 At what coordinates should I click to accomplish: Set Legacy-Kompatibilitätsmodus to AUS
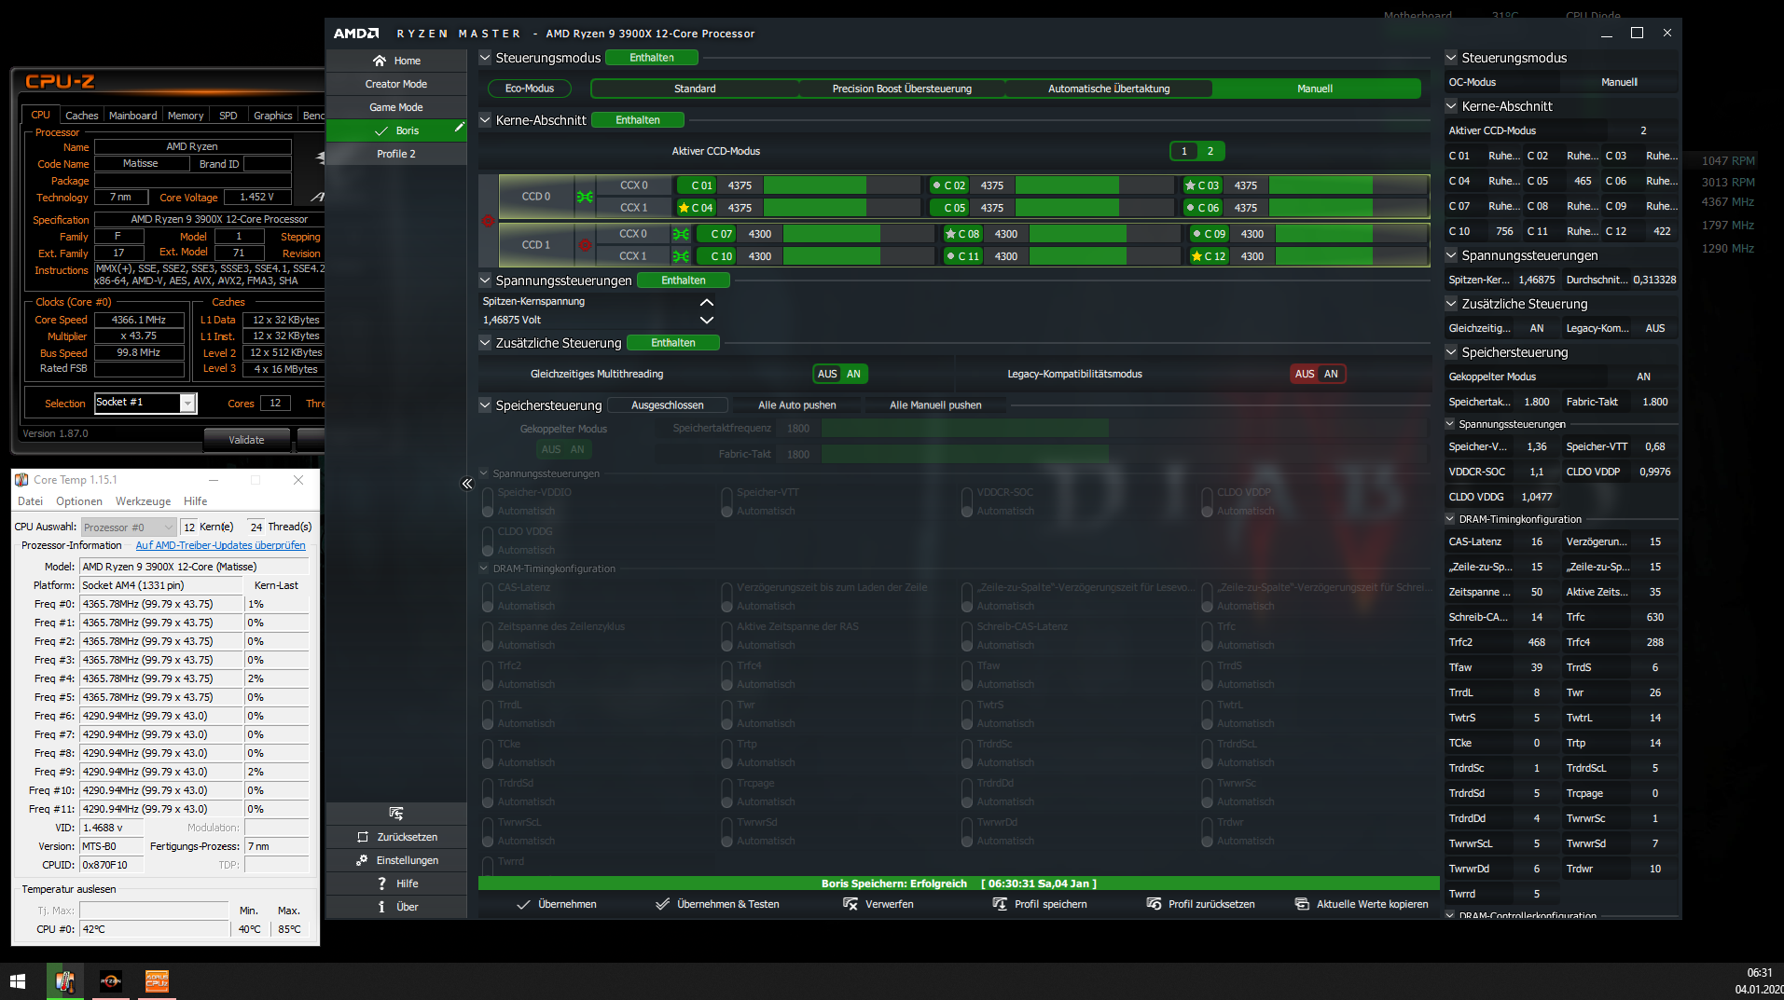point(1305,374)
